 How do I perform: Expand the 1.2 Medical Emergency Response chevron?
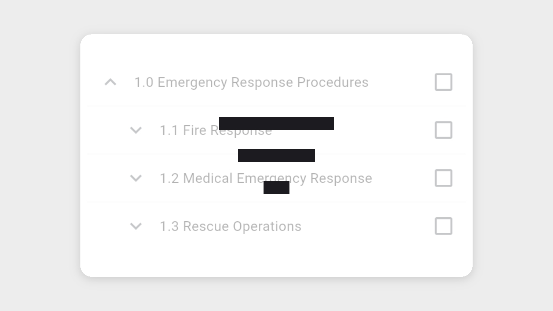pos(136,178)
